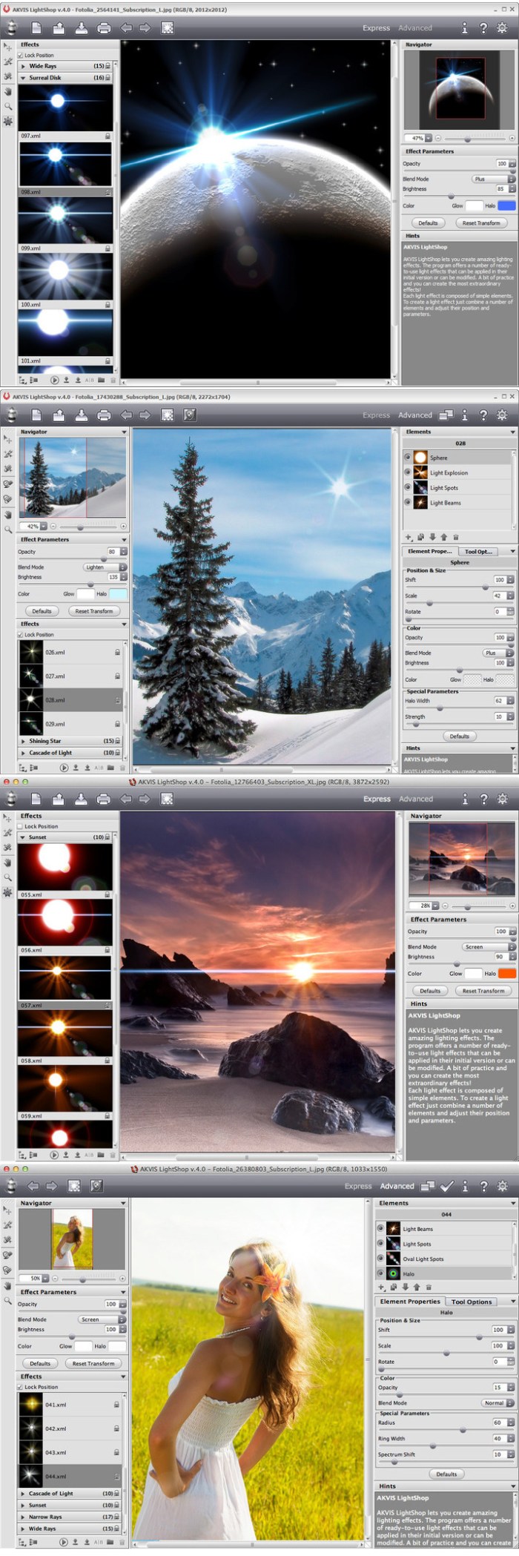
Task: Click the apply checkmark icon in the toolbar
Action: coord(446,1186)
